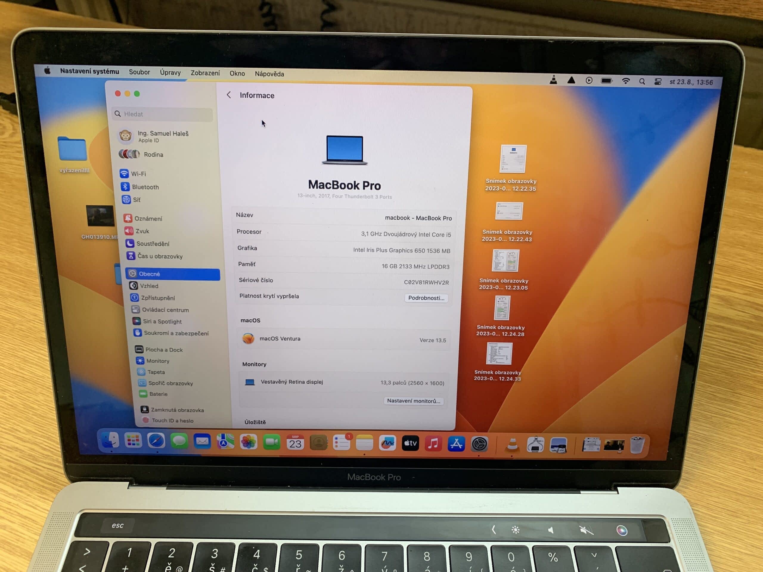The width and height of the screenshot is (763, 572).
Task: Go back using the chevron beside Informace
Action: coord(229,95)
